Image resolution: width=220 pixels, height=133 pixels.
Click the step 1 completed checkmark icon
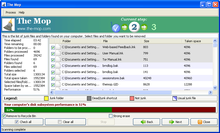point(116,28)
